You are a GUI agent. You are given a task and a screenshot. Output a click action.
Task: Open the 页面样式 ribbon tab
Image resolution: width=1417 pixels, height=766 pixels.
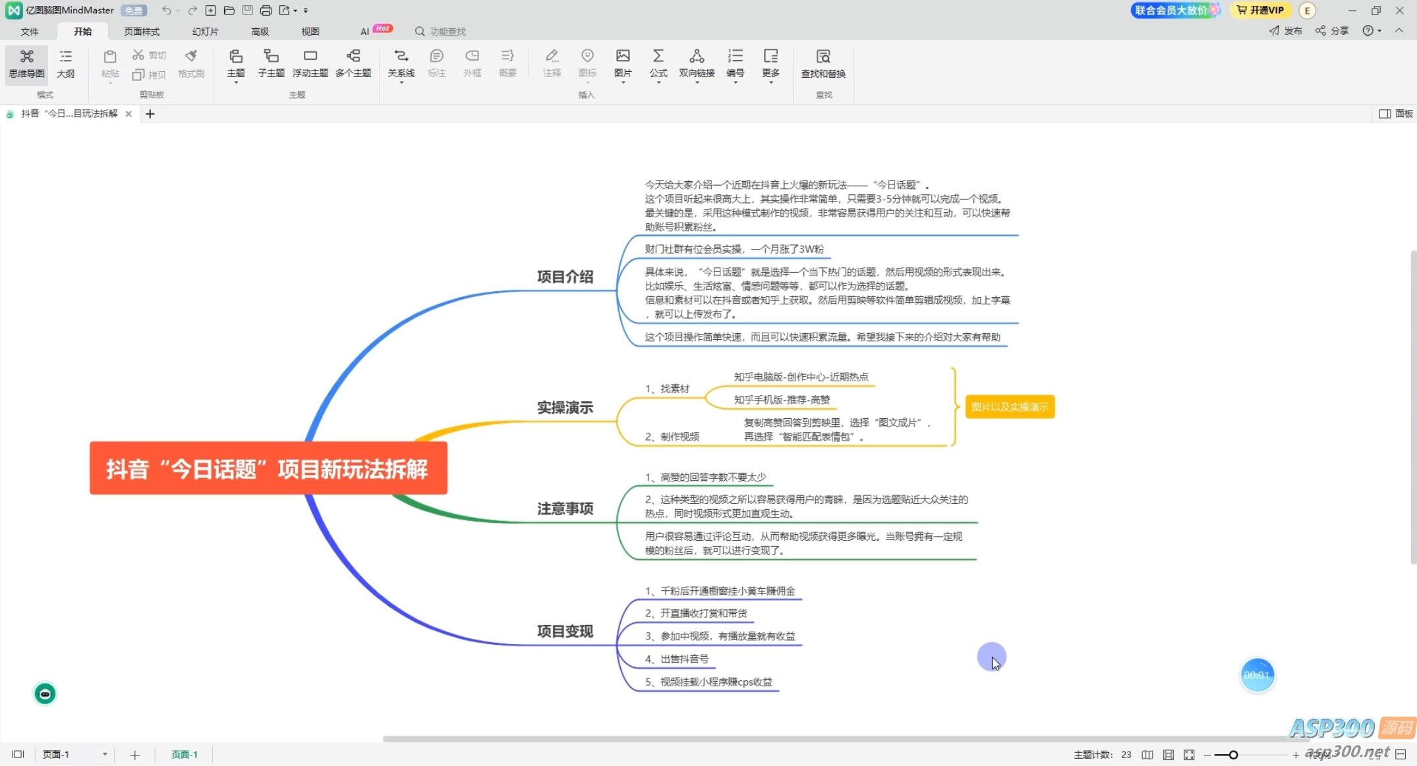click(142, 32)
